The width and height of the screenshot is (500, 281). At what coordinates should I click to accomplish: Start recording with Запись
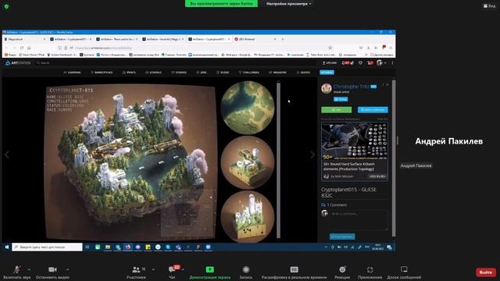pyautogui.click(x=245, y=272)
